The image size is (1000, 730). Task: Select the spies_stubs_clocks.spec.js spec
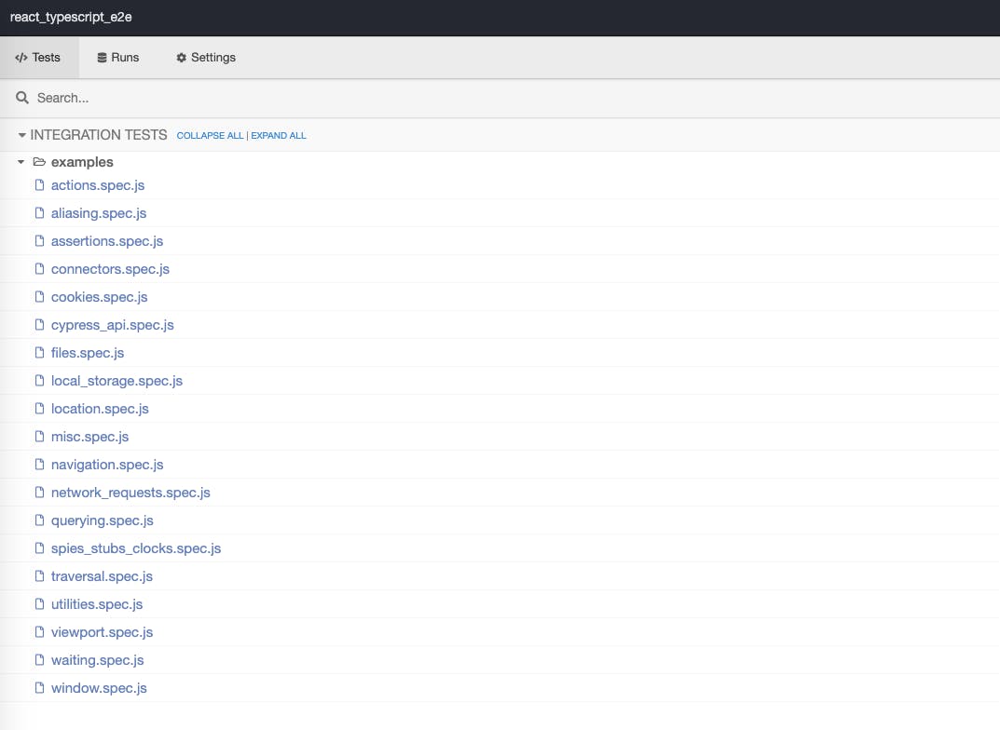coord(136,547)
